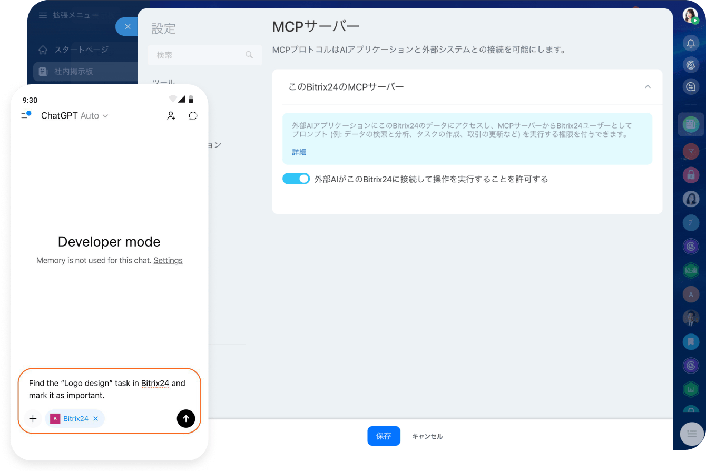706x471 pixels.
Task: Open the green '経連' hexagon chat
Action: (x=691, y=270)
